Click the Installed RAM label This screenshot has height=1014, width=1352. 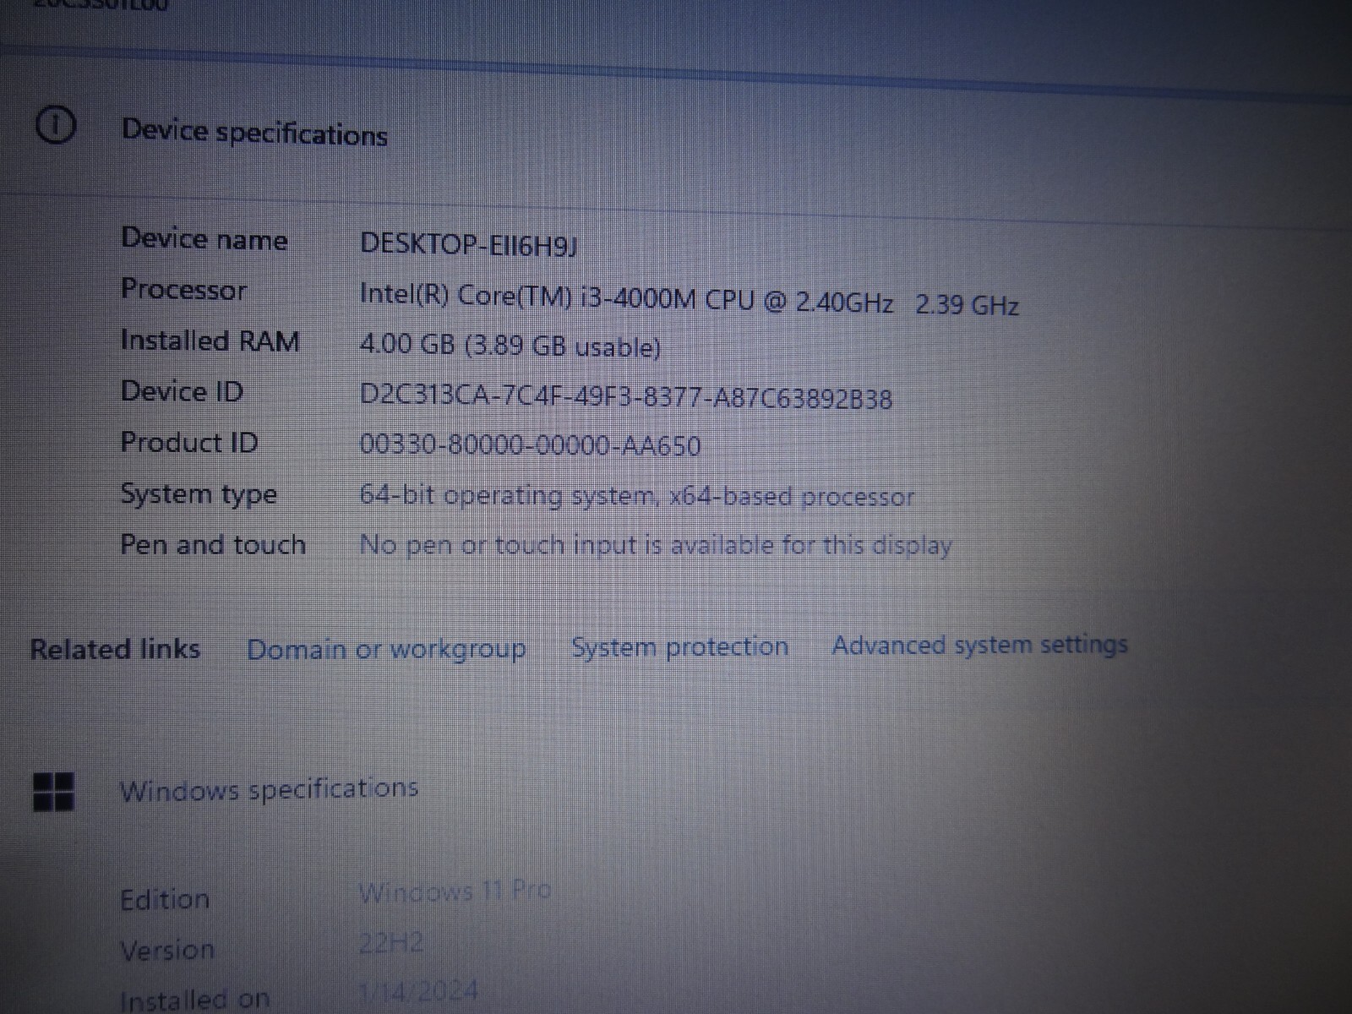coord(210,341)
